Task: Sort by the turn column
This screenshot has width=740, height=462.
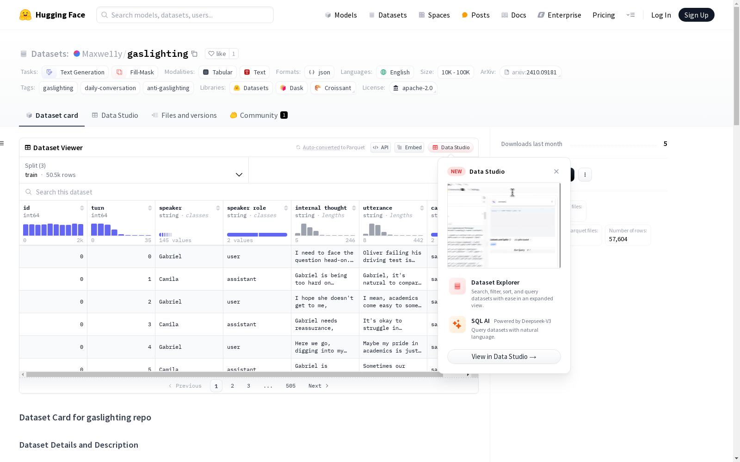Action: [x=150, y=208]
